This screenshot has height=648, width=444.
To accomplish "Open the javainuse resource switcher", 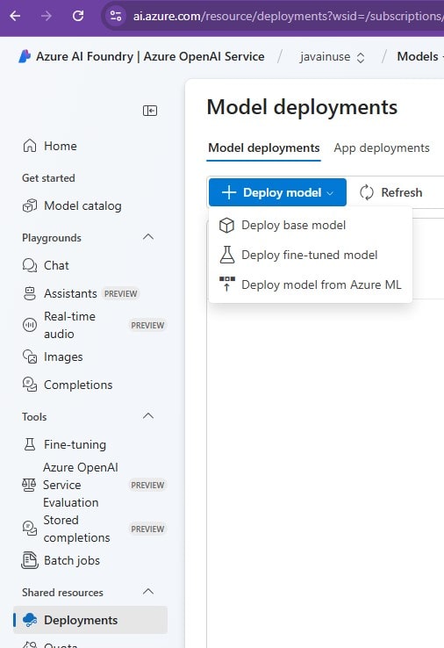I will point(333,56).
